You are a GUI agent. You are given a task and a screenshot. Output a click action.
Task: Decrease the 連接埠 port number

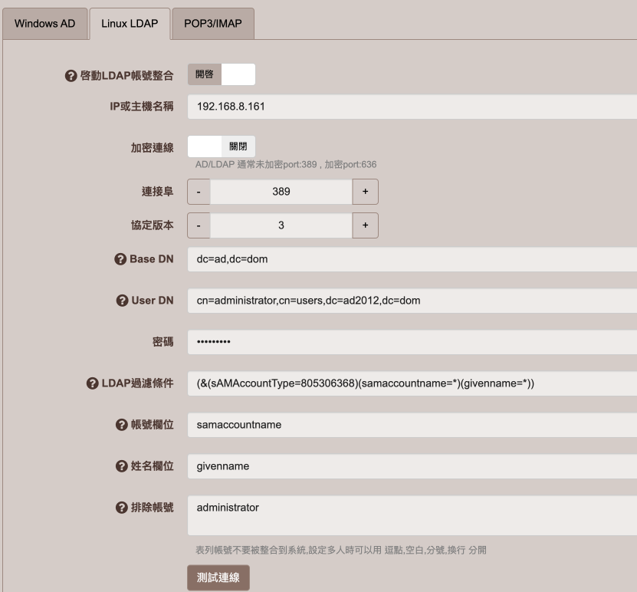tap(199, 192)
